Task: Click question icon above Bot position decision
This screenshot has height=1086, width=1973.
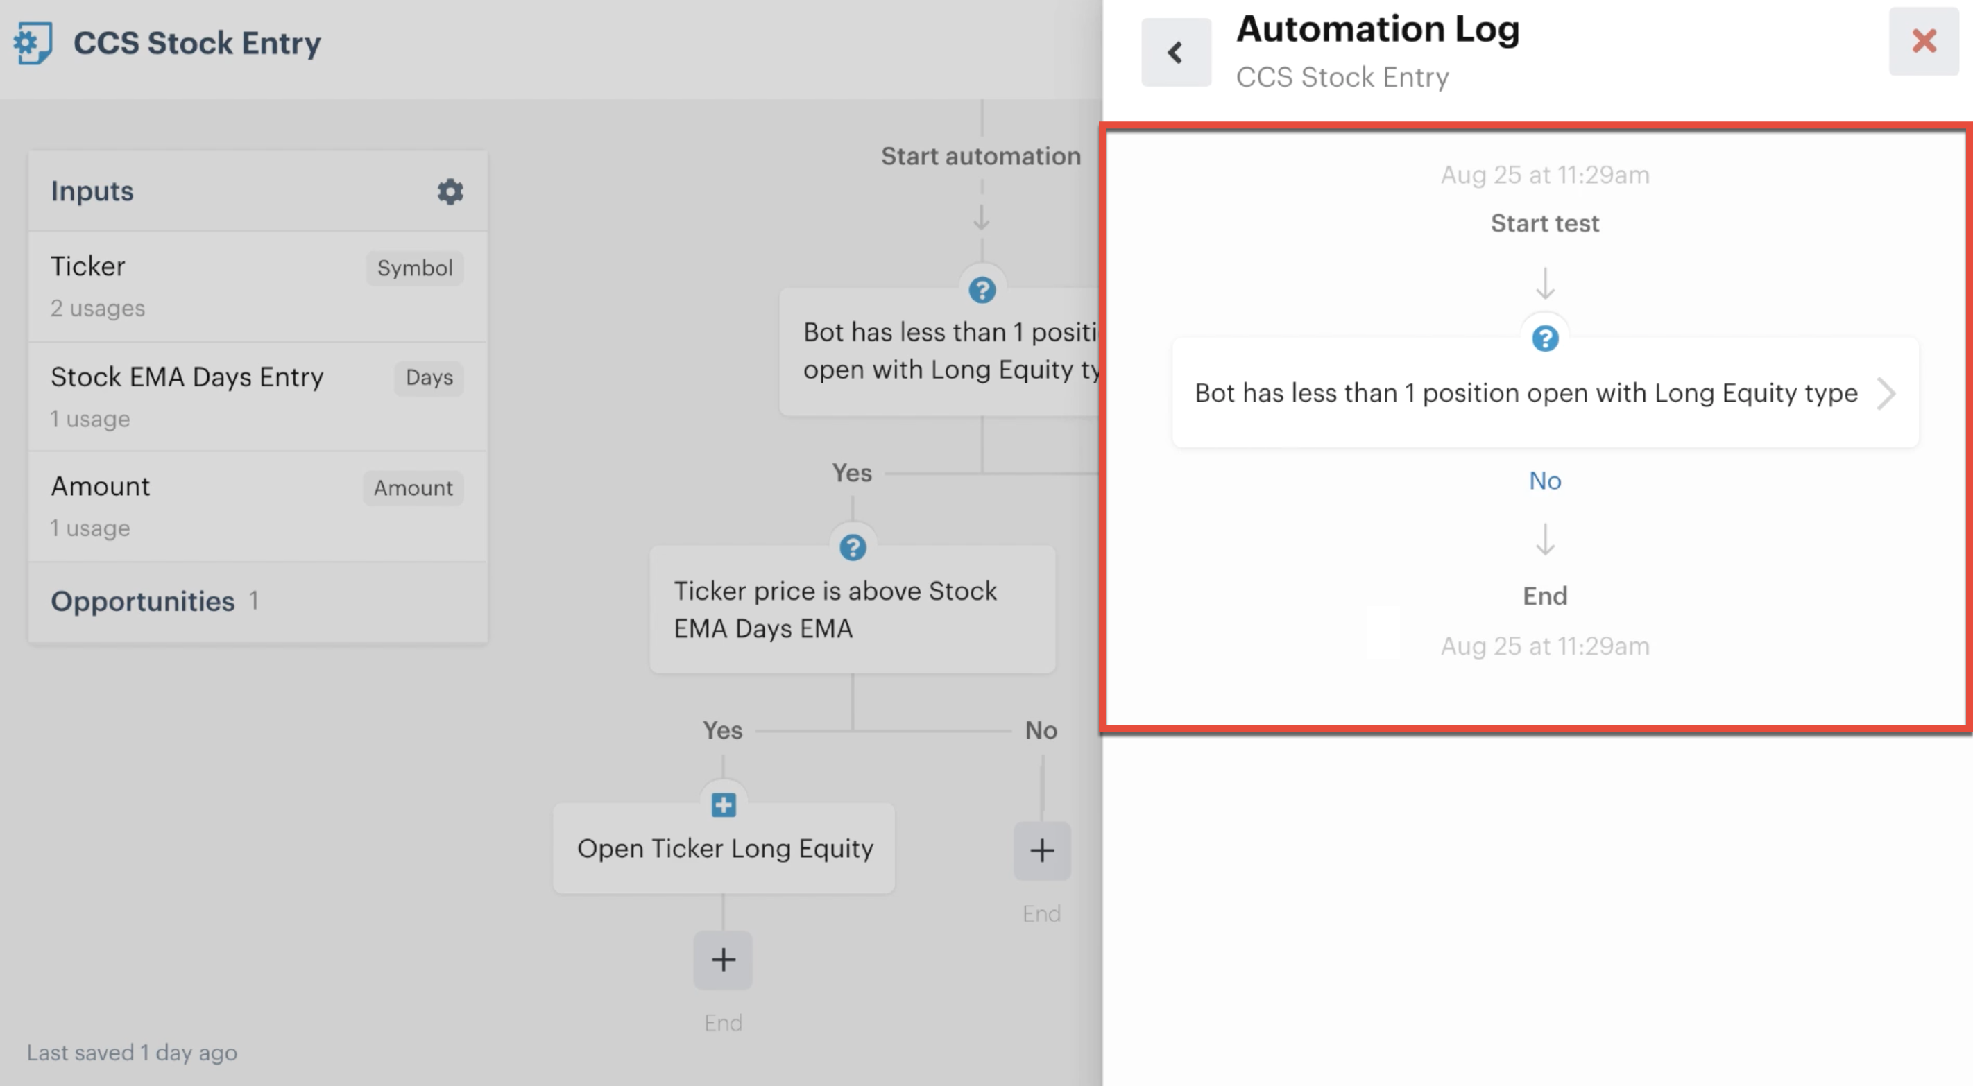Action: tap(982, 291)
